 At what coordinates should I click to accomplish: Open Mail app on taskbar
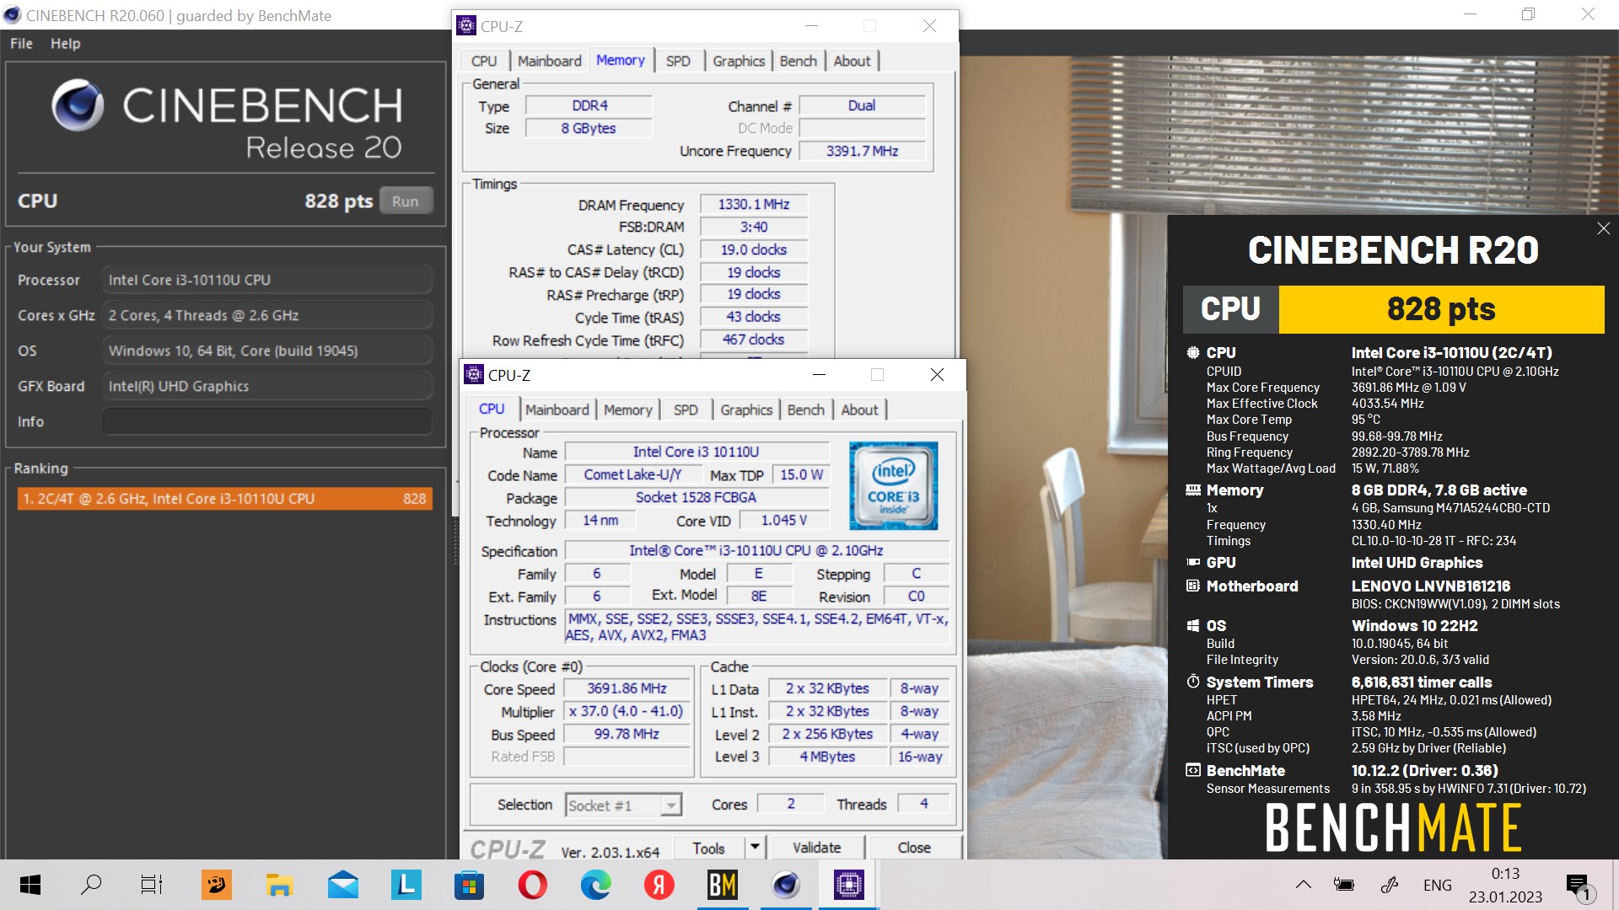343,885
